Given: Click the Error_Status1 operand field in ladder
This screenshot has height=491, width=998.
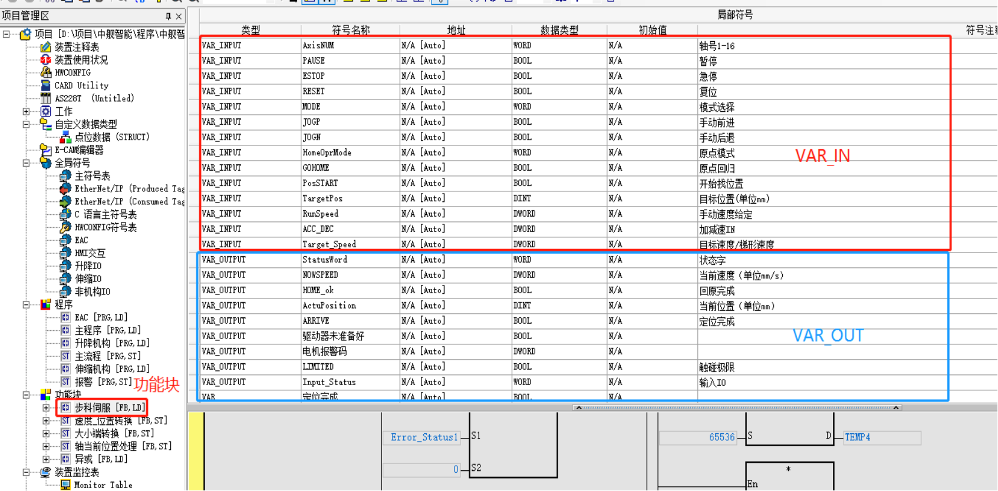Looking at the screenshot, I should 422,437.
